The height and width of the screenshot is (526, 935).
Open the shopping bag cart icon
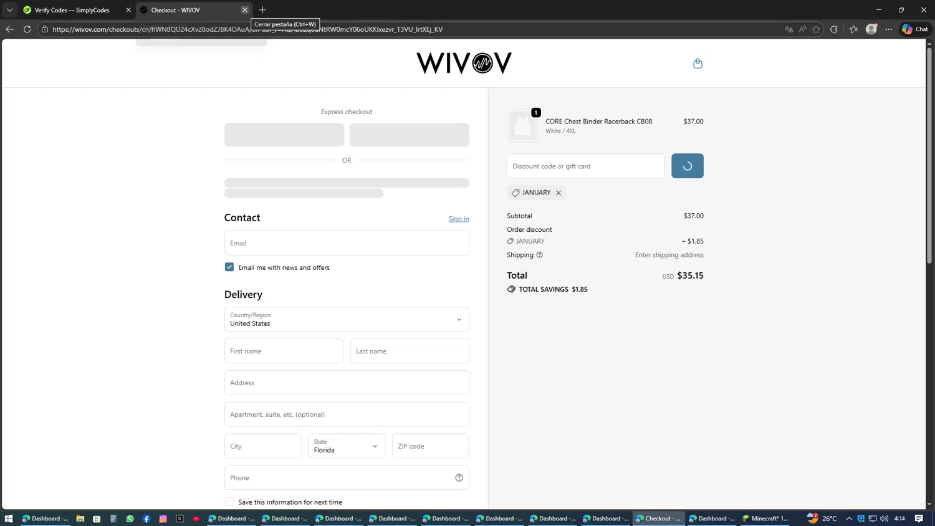(698, 64)
